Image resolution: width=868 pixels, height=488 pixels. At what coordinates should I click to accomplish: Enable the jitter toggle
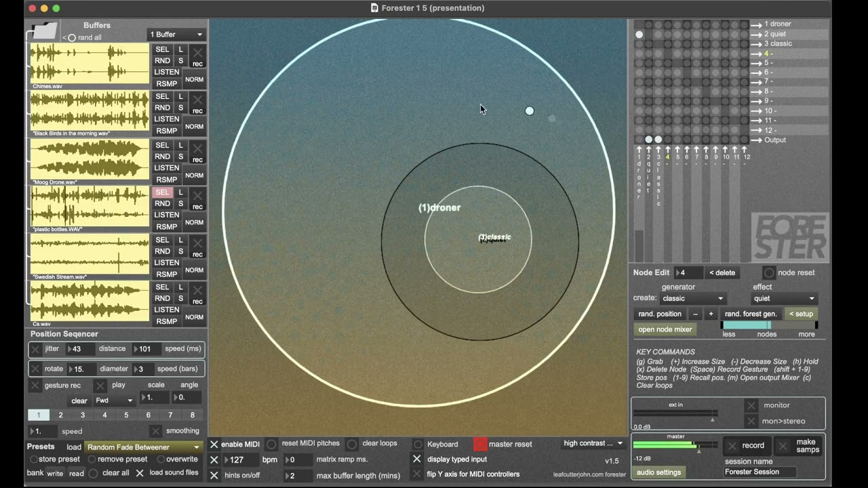tap(35, 349)
